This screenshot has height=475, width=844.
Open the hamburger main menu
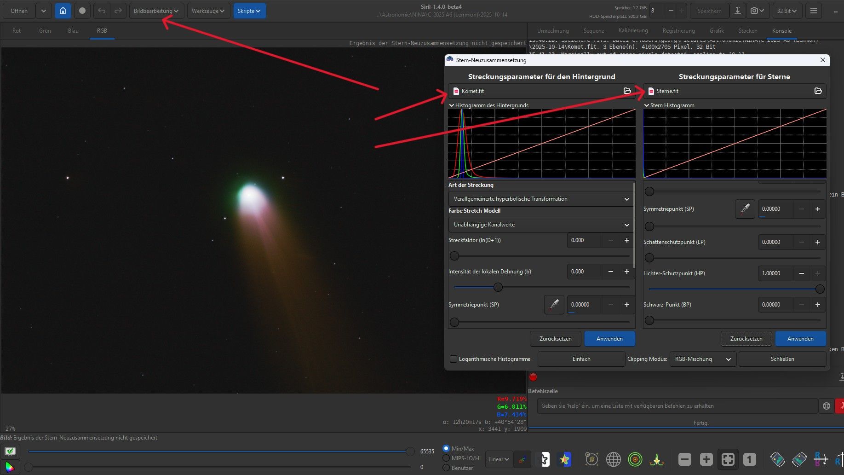(x=814, y=11)
